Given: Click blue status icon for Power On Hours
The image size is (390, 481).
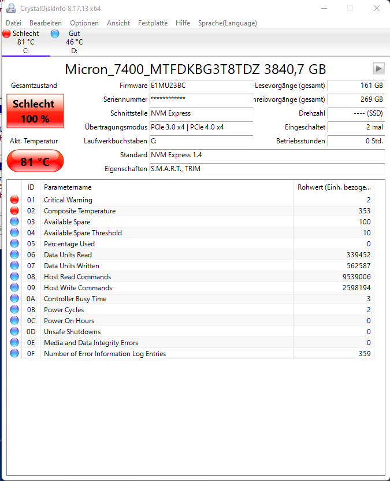Looking at the screenshot, I should 14,320.
